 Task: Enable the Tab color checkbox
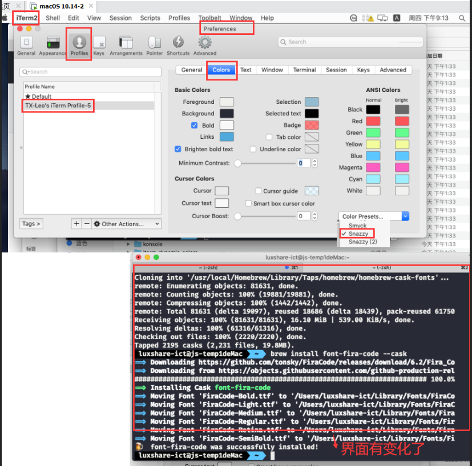pyautogui.click(x=269, y=137)
